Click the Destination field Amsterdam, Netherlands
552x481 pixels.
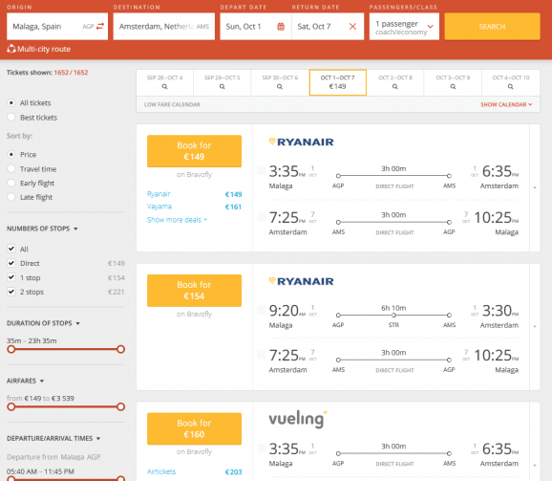pos(164,27)
